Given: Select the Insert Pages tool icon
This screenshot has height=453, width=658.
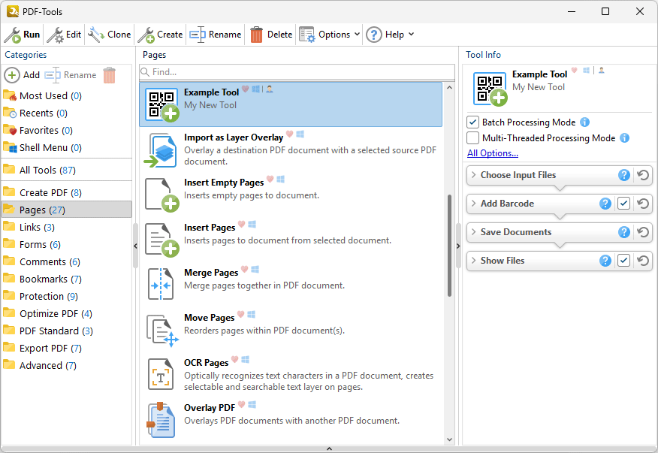Looking at the screenshot, I should click(162, 240).
